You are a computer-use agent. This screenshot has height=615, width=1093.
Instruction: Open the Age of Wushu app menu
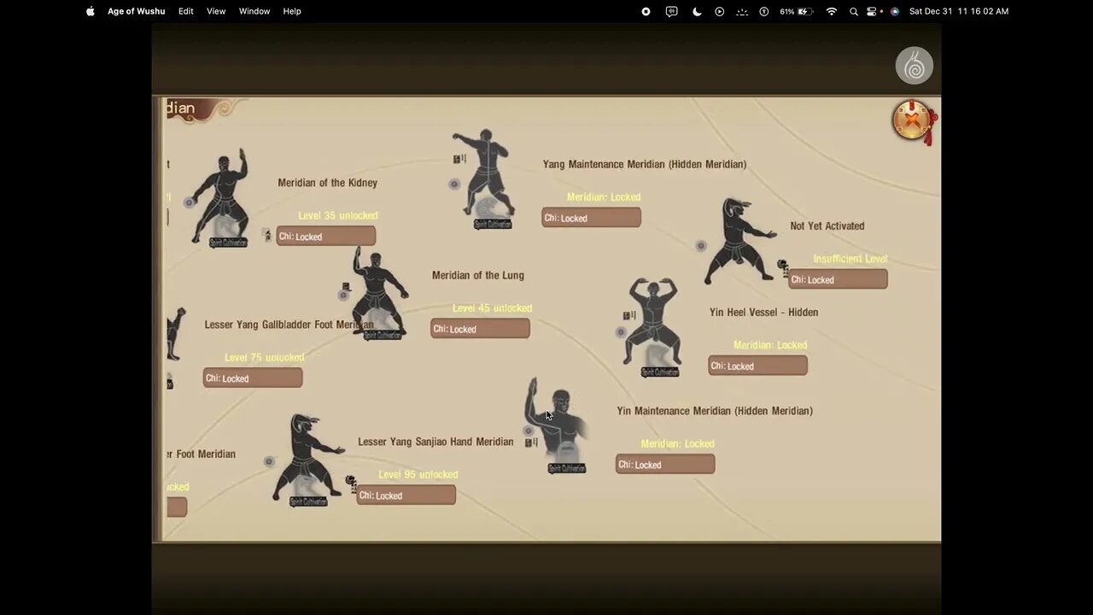coord(137,11)
